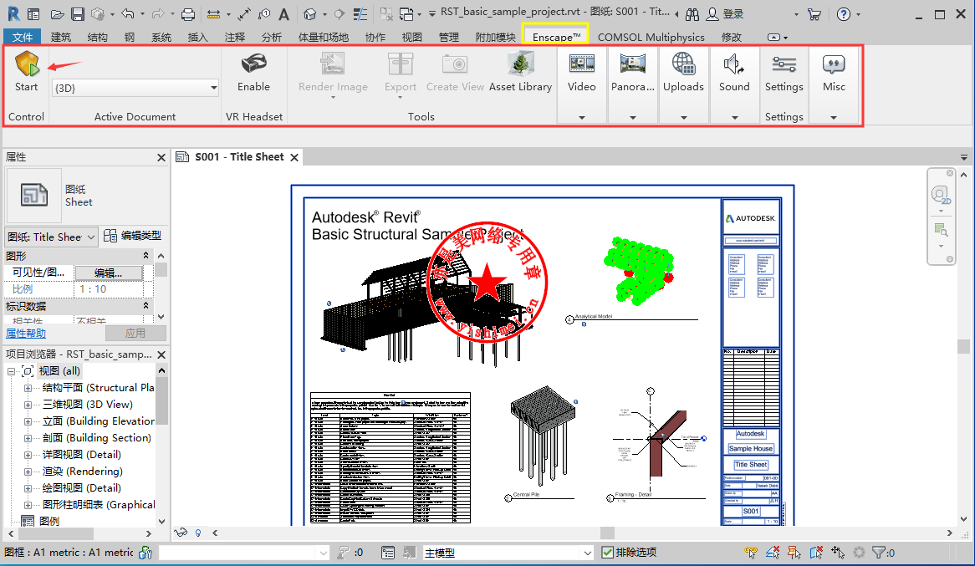Image resolution: width=975 pixels, height=566 pixels.
Task: Select the Measure tool
Action: click(213, 13)
